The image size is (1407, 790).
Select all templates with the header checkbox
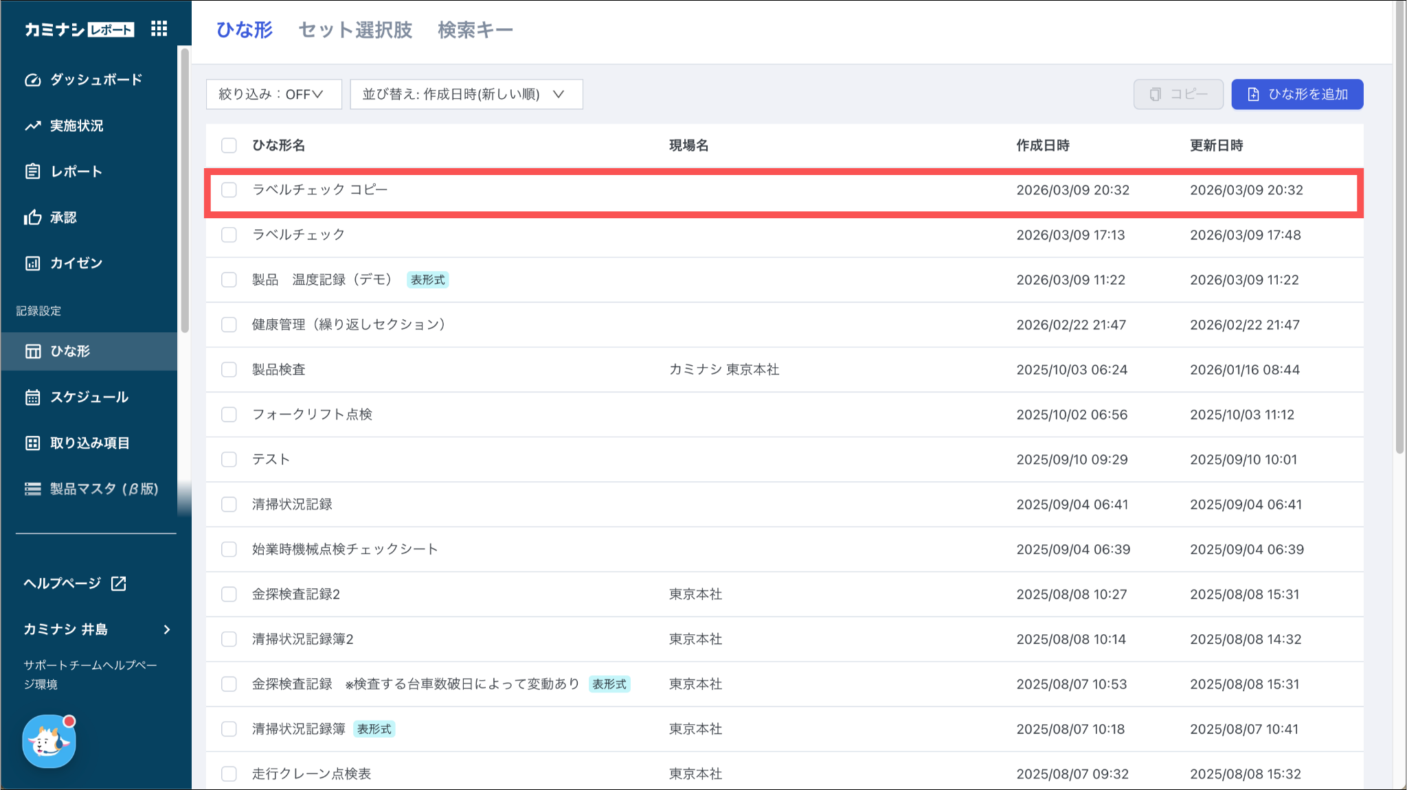point(229,146)
